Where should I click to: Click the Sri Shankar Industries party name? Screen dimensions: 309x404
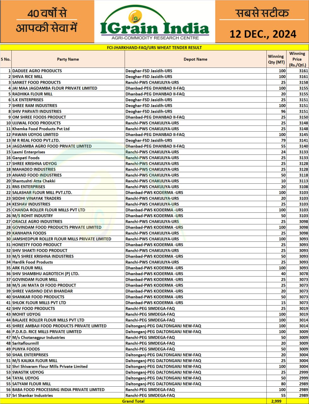33,395
